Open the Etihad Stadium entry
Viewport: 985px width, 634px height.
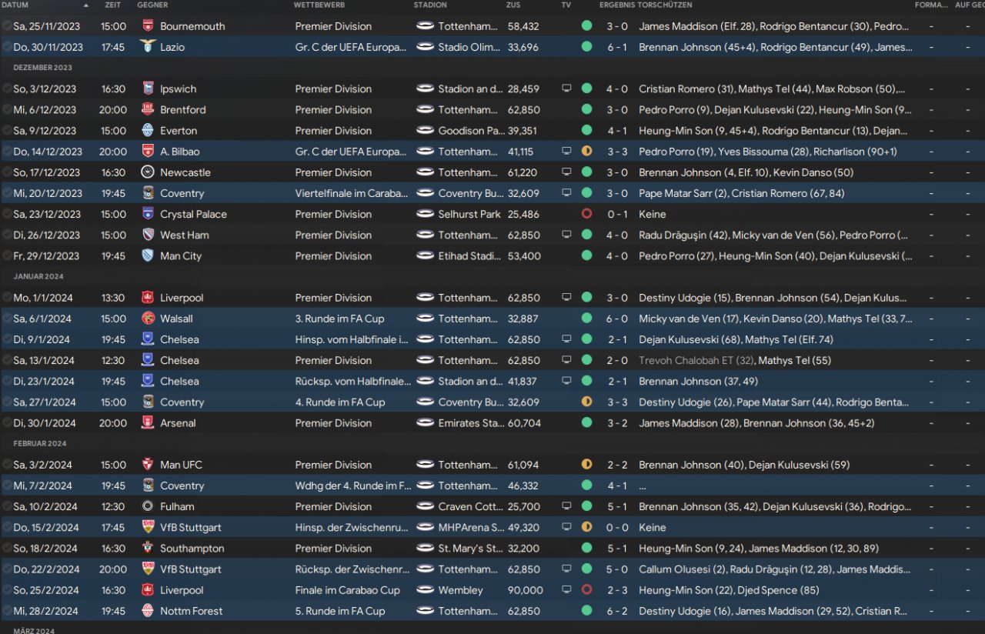coord(469,256)
